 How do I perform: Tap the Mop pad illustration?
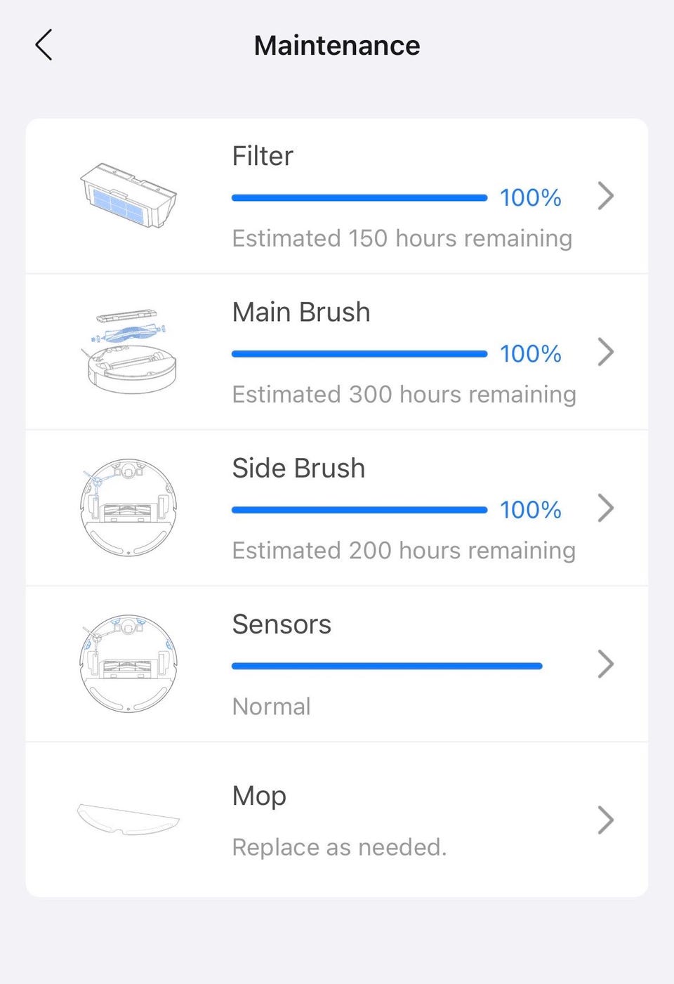(x=128, y=819)
